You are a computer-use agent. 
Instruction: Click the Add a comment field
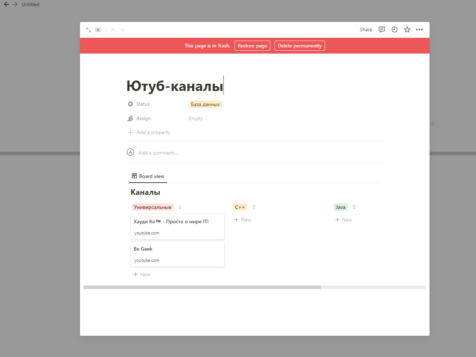pos(158,153)
